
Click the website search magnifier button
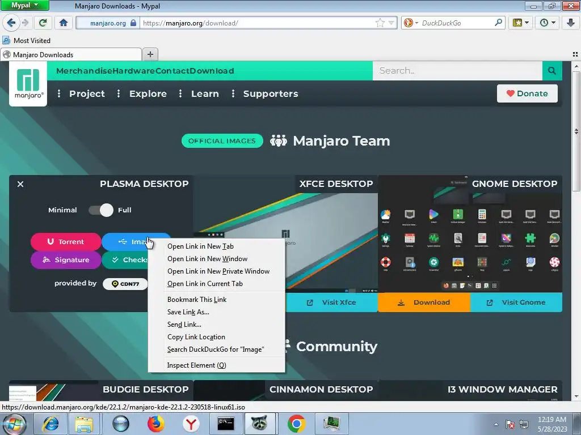[x=551, y=71]
